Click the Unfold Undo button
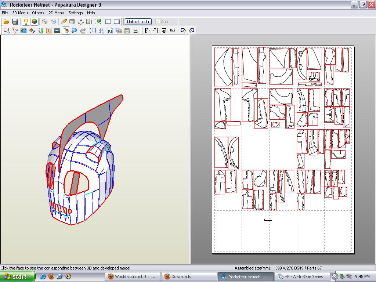The width and height of the screenshot is (376, 282). (x=138, y=22)
